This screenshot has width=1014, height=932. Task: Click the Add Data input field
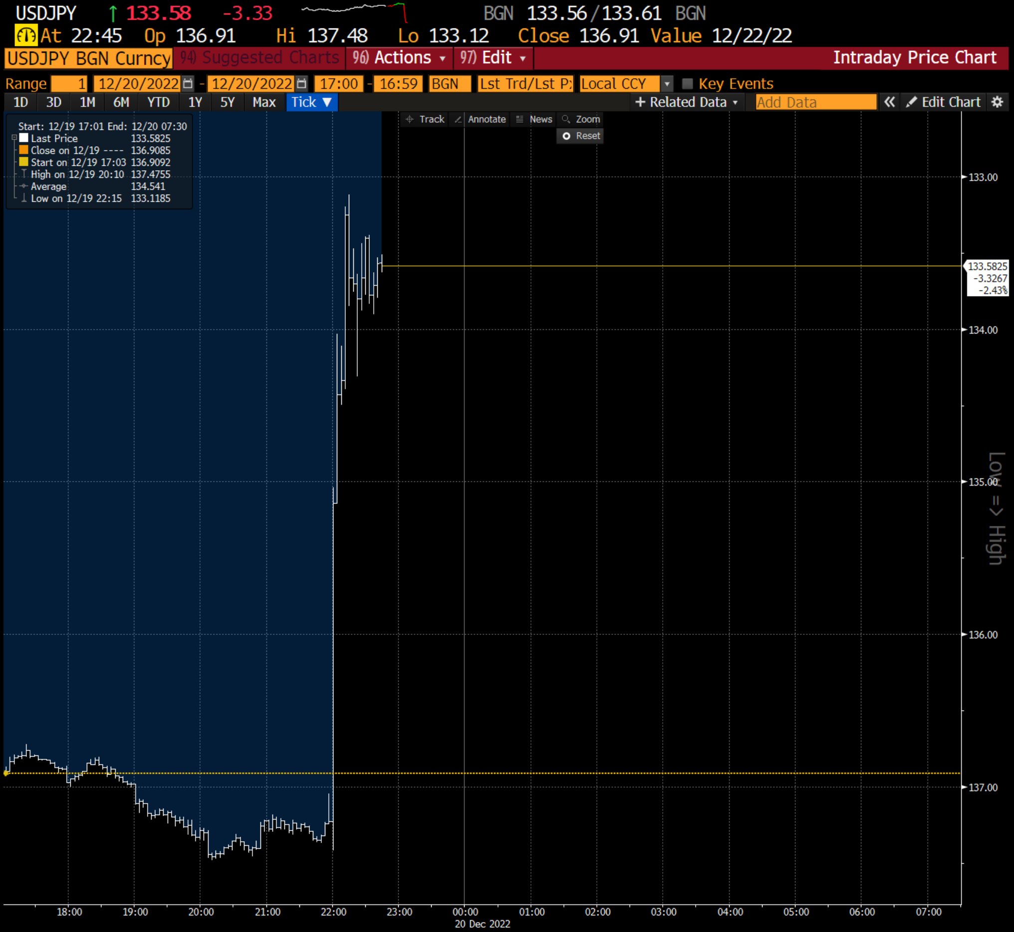click(815, 102)
